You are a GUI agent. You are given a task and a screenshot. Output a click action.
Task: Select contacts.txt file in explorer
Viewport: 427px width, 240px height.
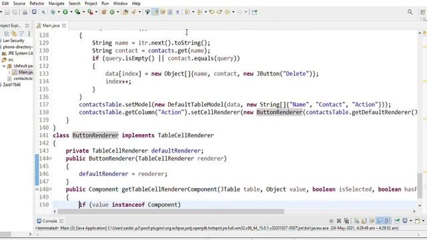click(23, 79)
